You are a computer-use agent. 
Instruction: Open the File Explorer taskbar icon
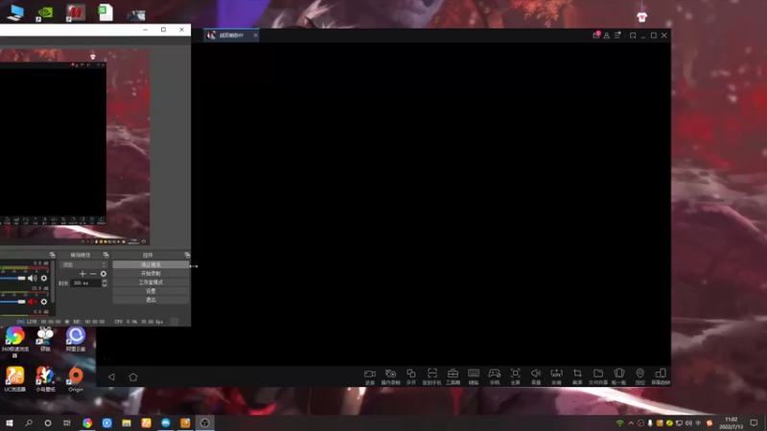pos(127,422)
